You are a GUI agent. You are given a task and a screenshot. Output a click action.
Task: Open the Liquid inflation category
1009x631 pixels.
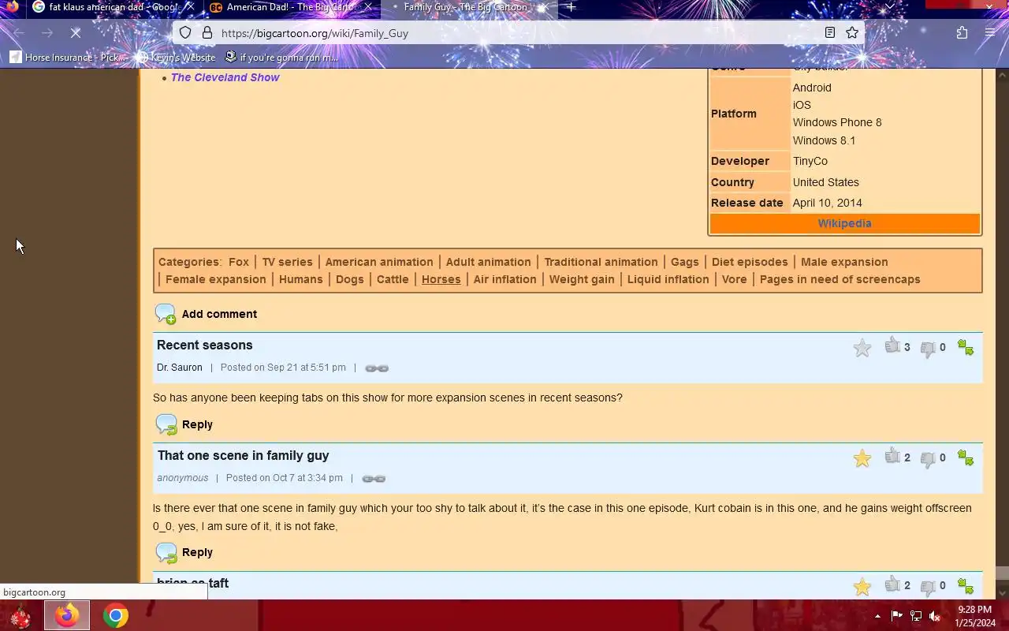(668, 279)
